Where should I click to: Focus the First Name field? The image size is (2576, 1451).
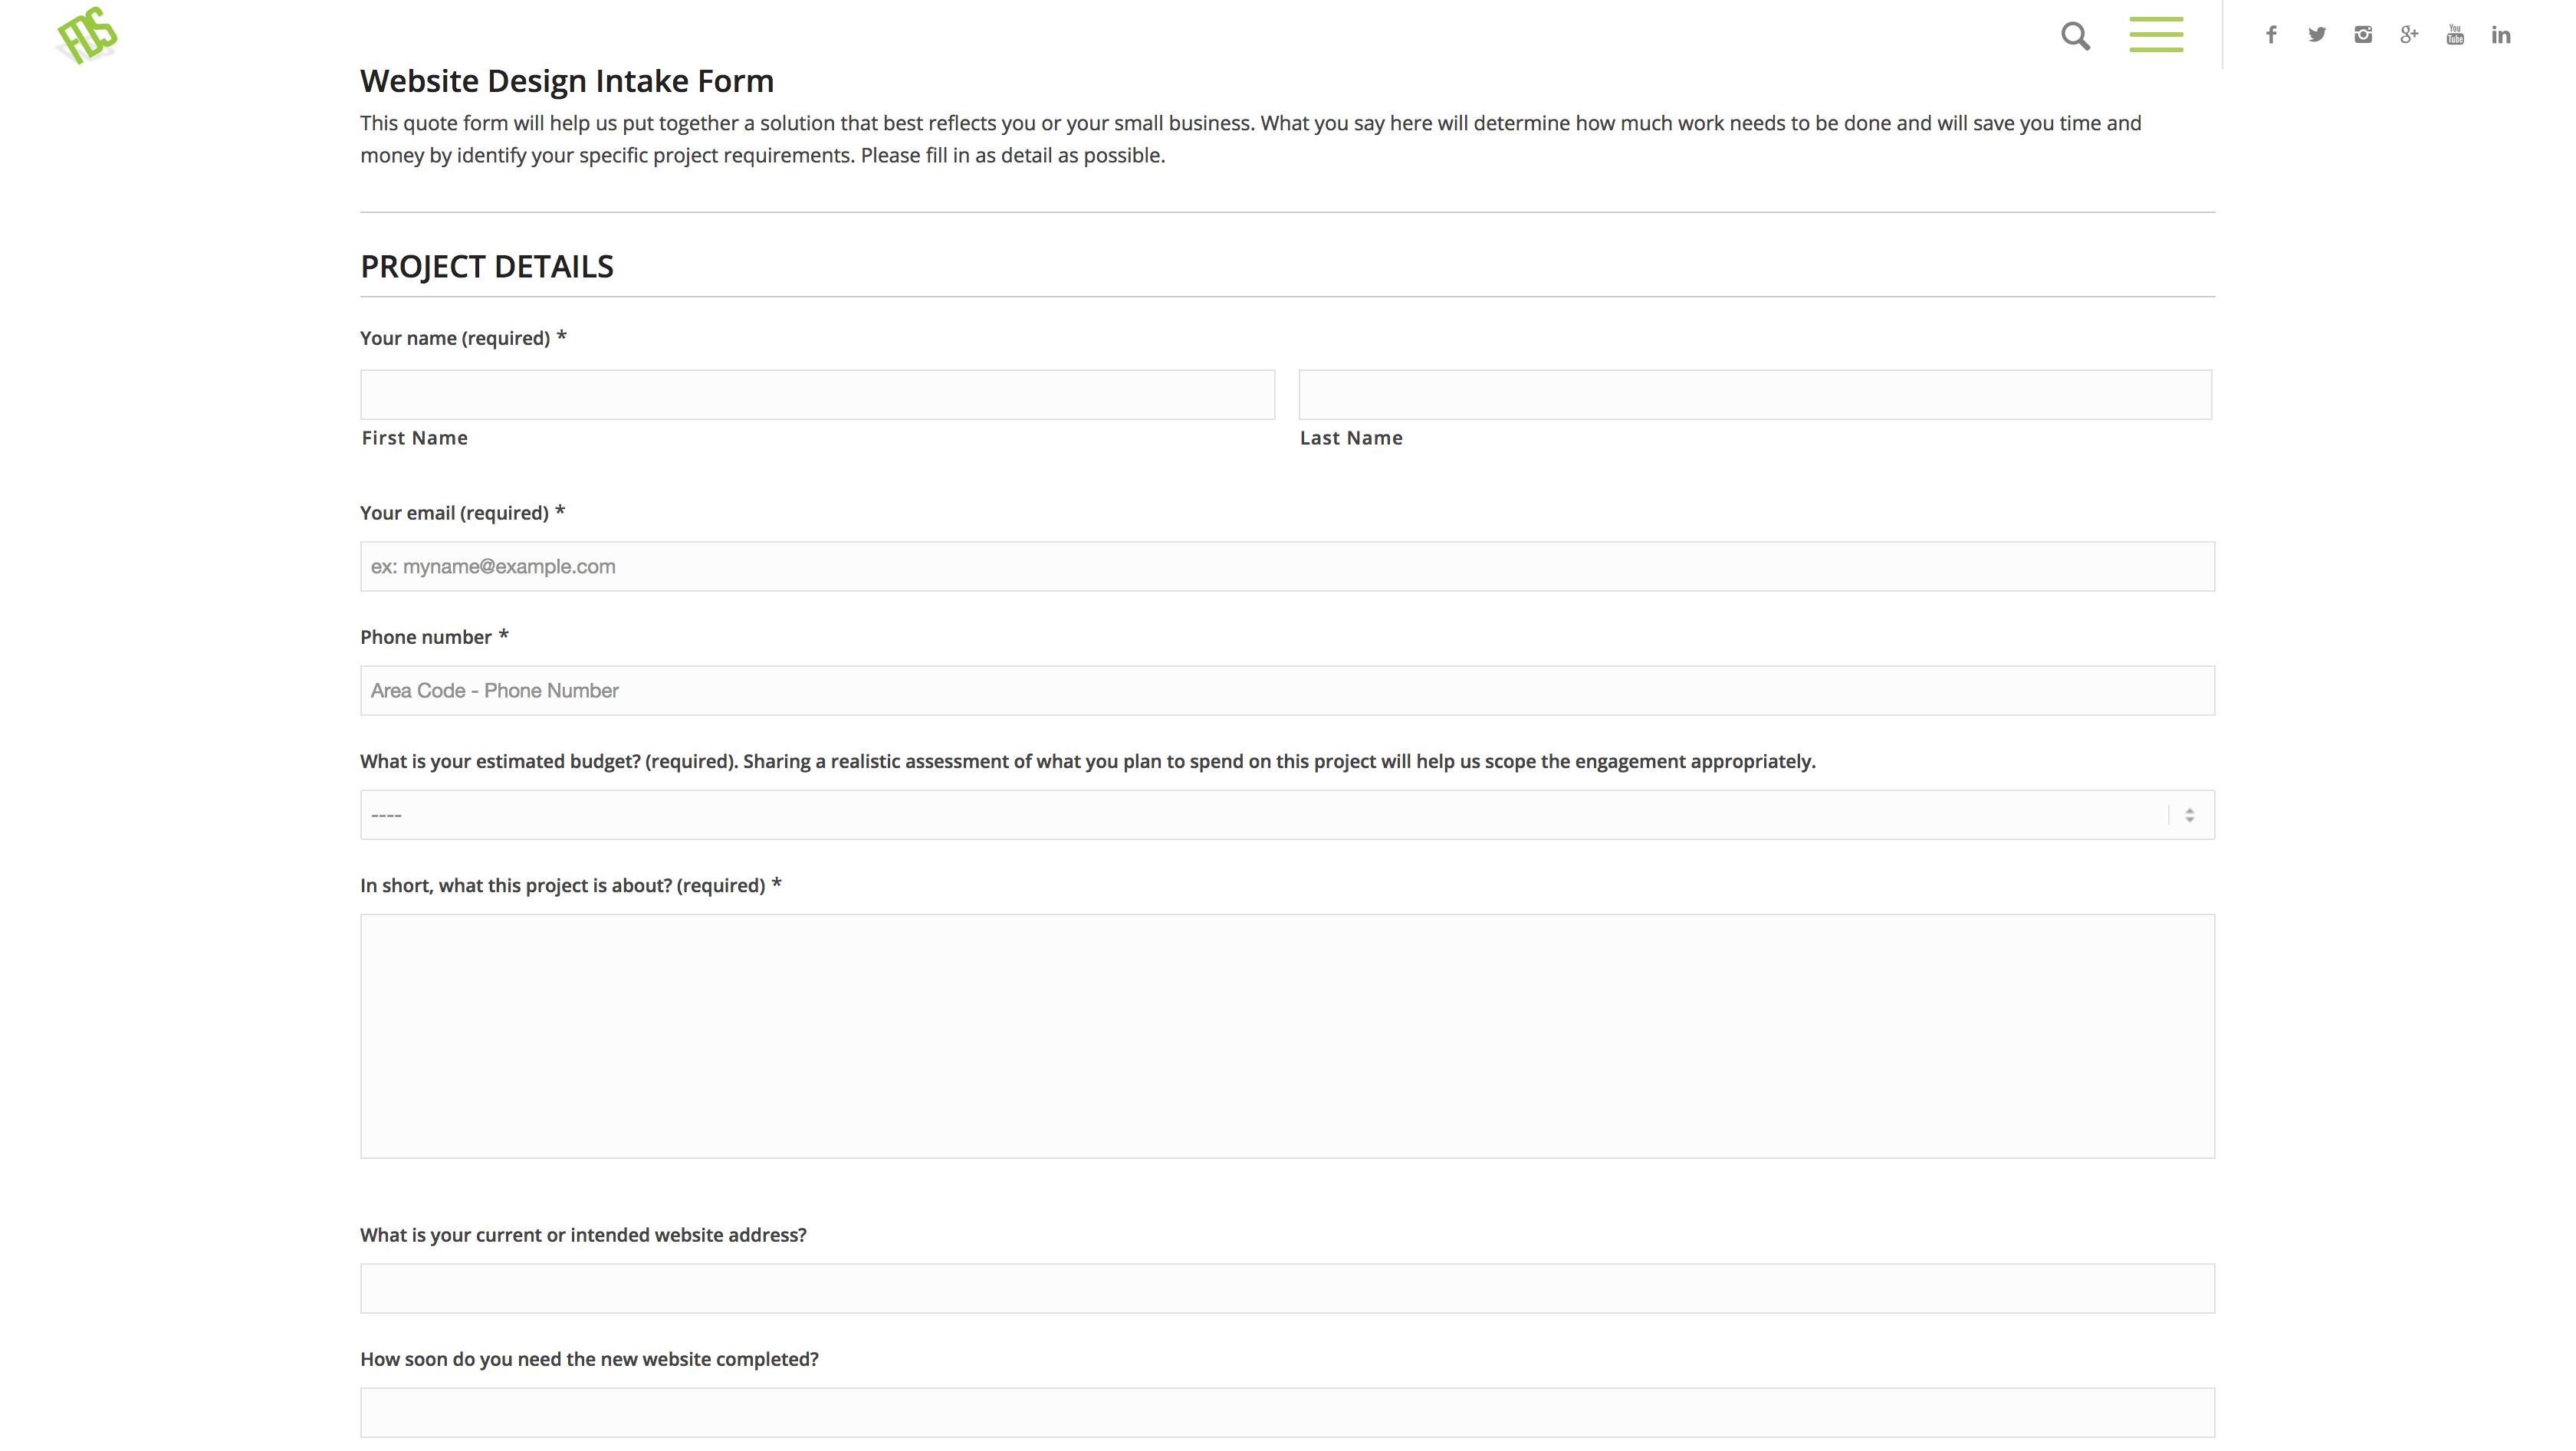pyautogui.click(x=817, y=395)
